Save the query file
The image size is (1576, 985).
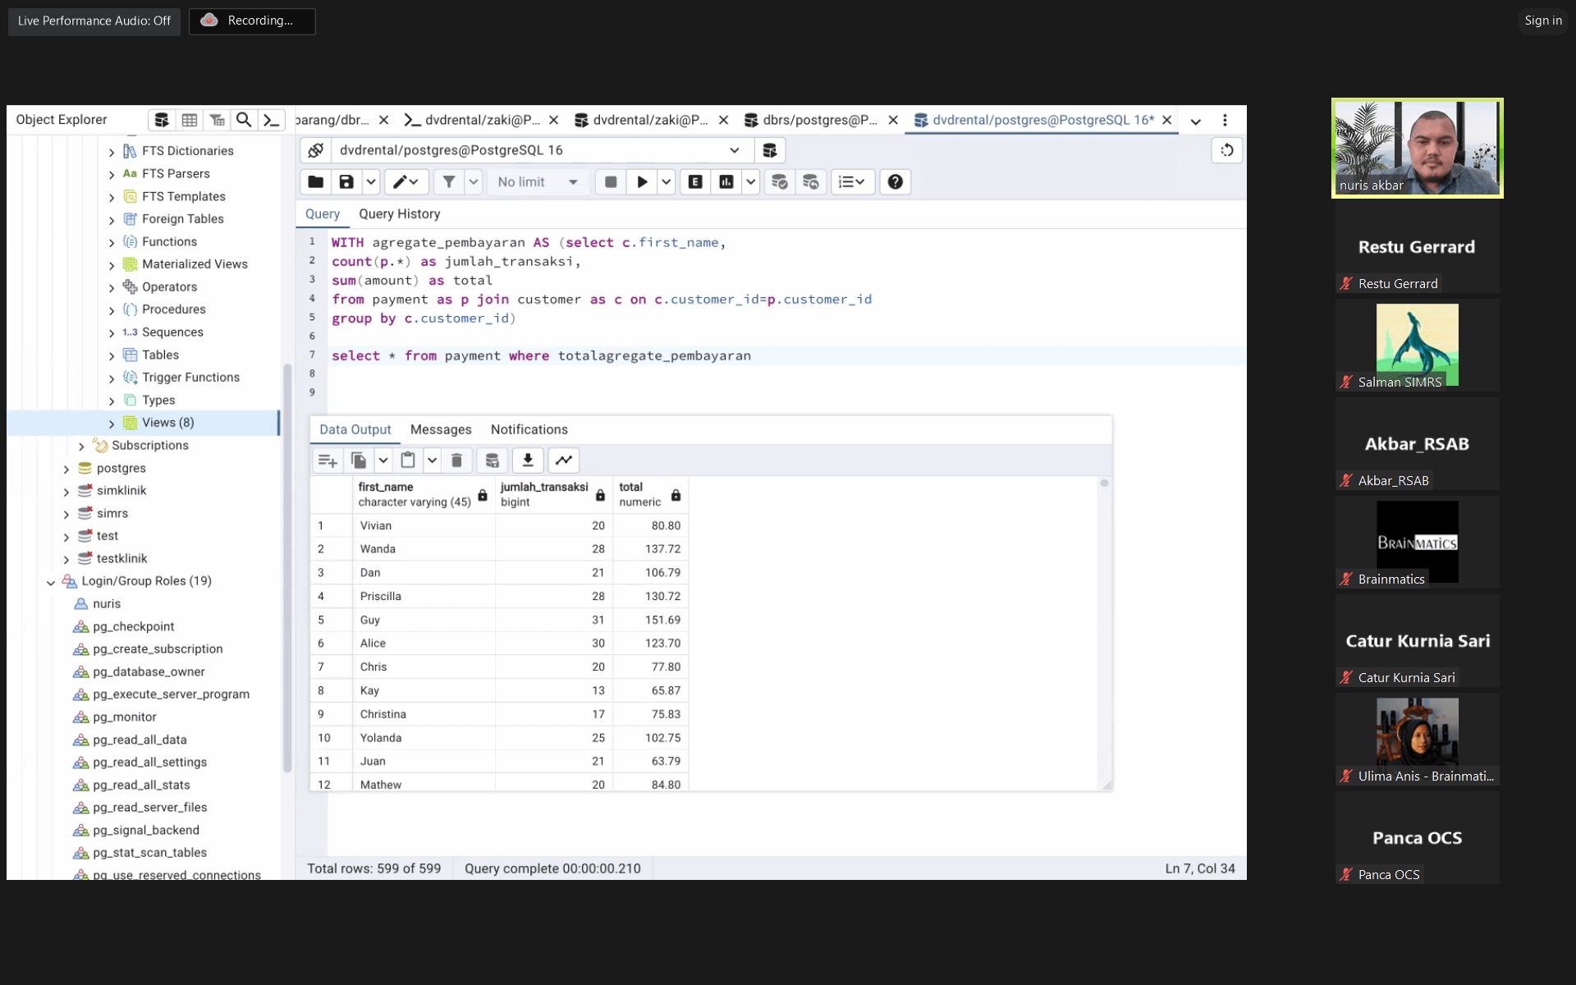(x=346, y=182)
